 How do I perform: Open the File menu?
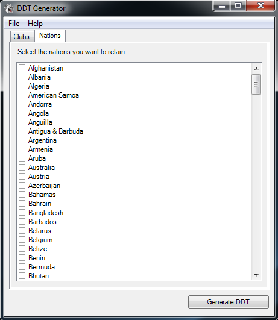pyautogui.click(x=14, y=24)
